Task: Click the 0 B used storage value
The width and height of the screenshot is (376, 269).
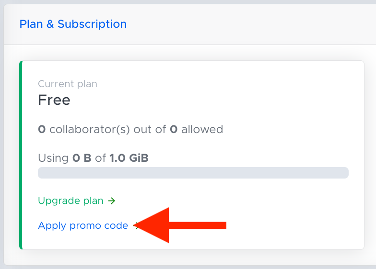Action: click(x=82, y=158)
